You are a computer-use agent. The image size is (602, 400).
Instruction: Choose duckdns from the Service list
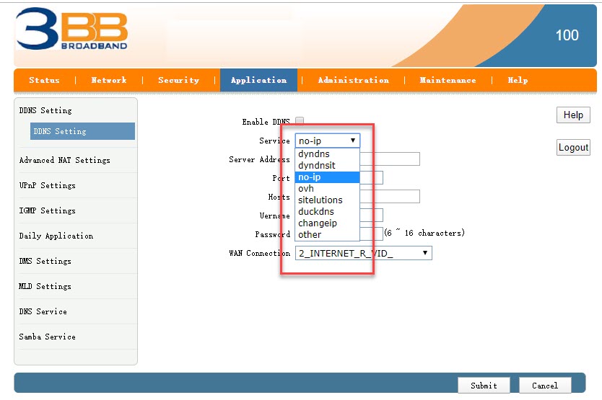(x=327, y=211)
